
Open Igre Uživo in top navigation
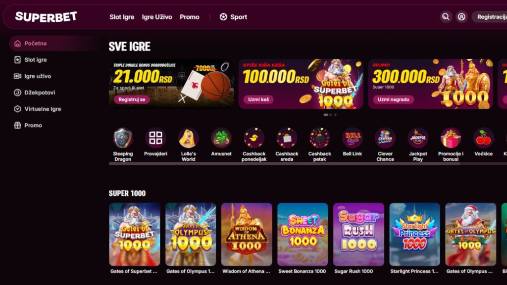[157, 17]
